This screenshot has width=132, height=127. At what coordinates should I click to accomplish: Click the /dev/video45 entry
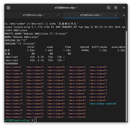[56, 94]
